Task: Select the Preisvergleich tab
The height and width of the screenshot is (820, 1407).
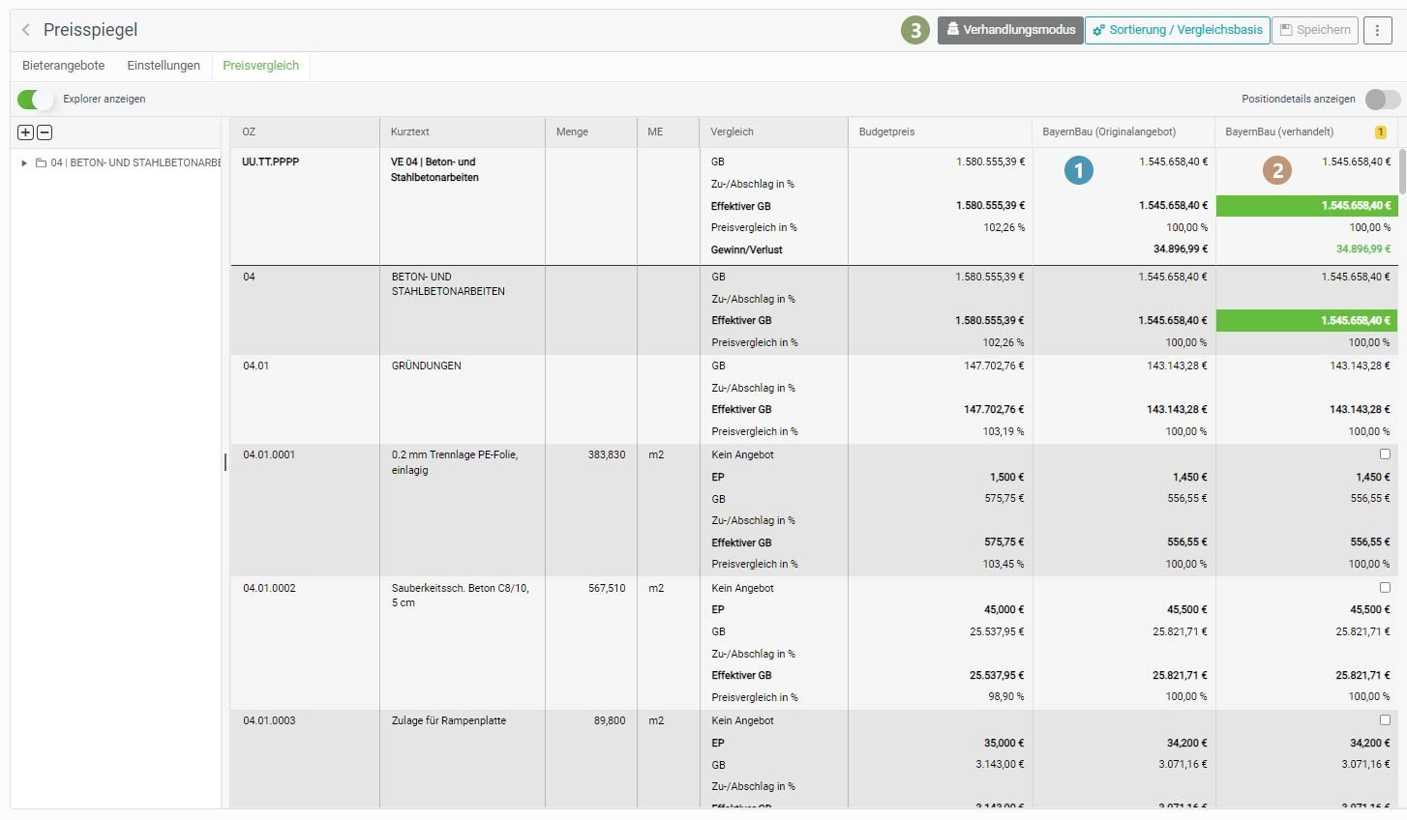Action: (260, 66)
